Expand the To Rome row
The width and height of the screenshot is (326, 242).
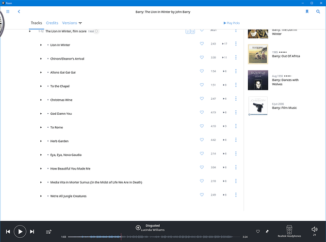click(41, 127)
